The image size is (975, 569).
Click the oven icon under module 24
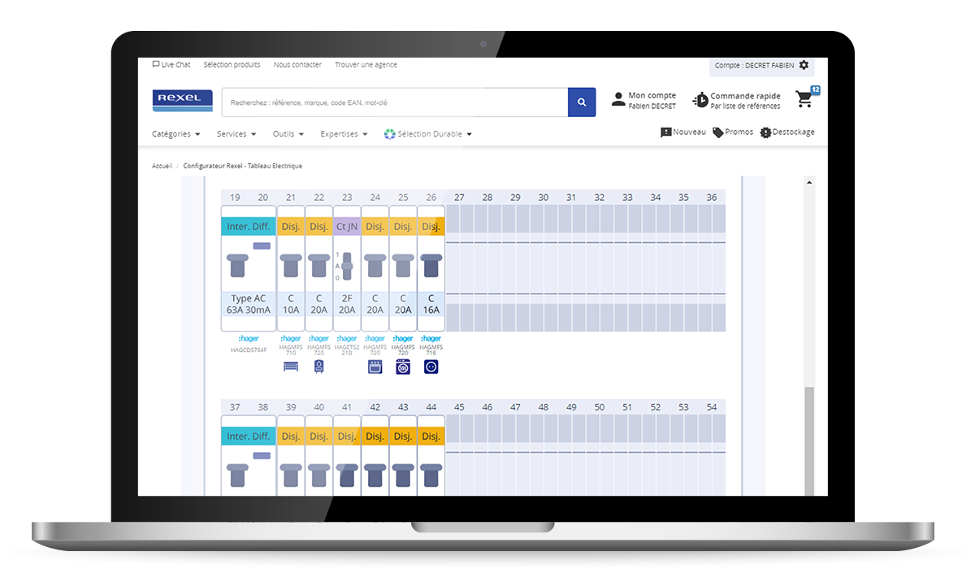pos(375,367)
